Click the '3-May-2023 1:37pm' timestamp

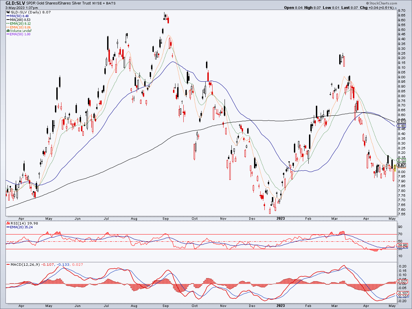tap(22, 8)
